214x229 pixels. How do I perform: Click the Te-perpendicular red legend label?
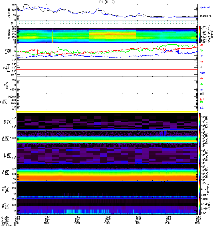coord(202,99)
